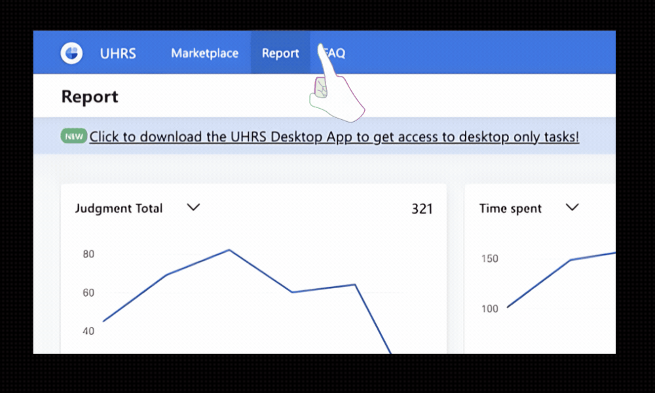The width and height of the screenshot is (655, 393).
Task: Click the UHRS Desktop App download link
Action: tap(334, 137)
